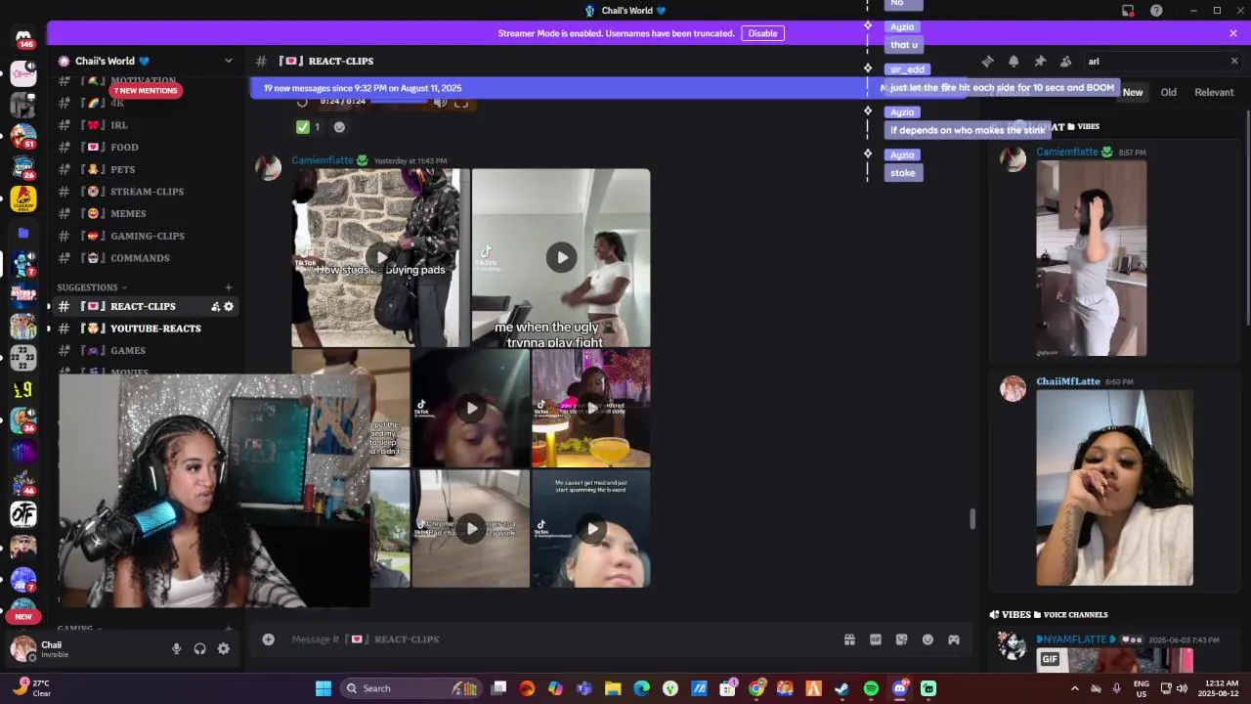Play the 'me when the ugly' video
Image resolution: width=1251 pixels, height=704 pixels.
[x=561, y=258]
